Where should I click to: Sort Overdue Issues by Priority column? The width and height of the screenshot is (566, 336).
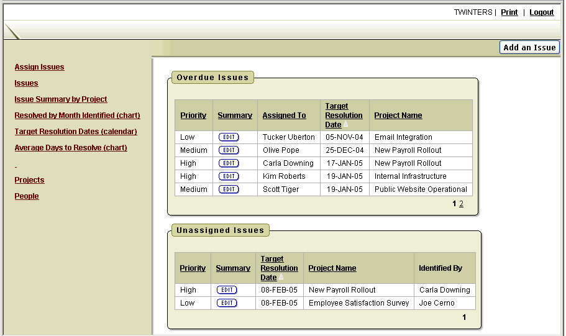(193, 116)
